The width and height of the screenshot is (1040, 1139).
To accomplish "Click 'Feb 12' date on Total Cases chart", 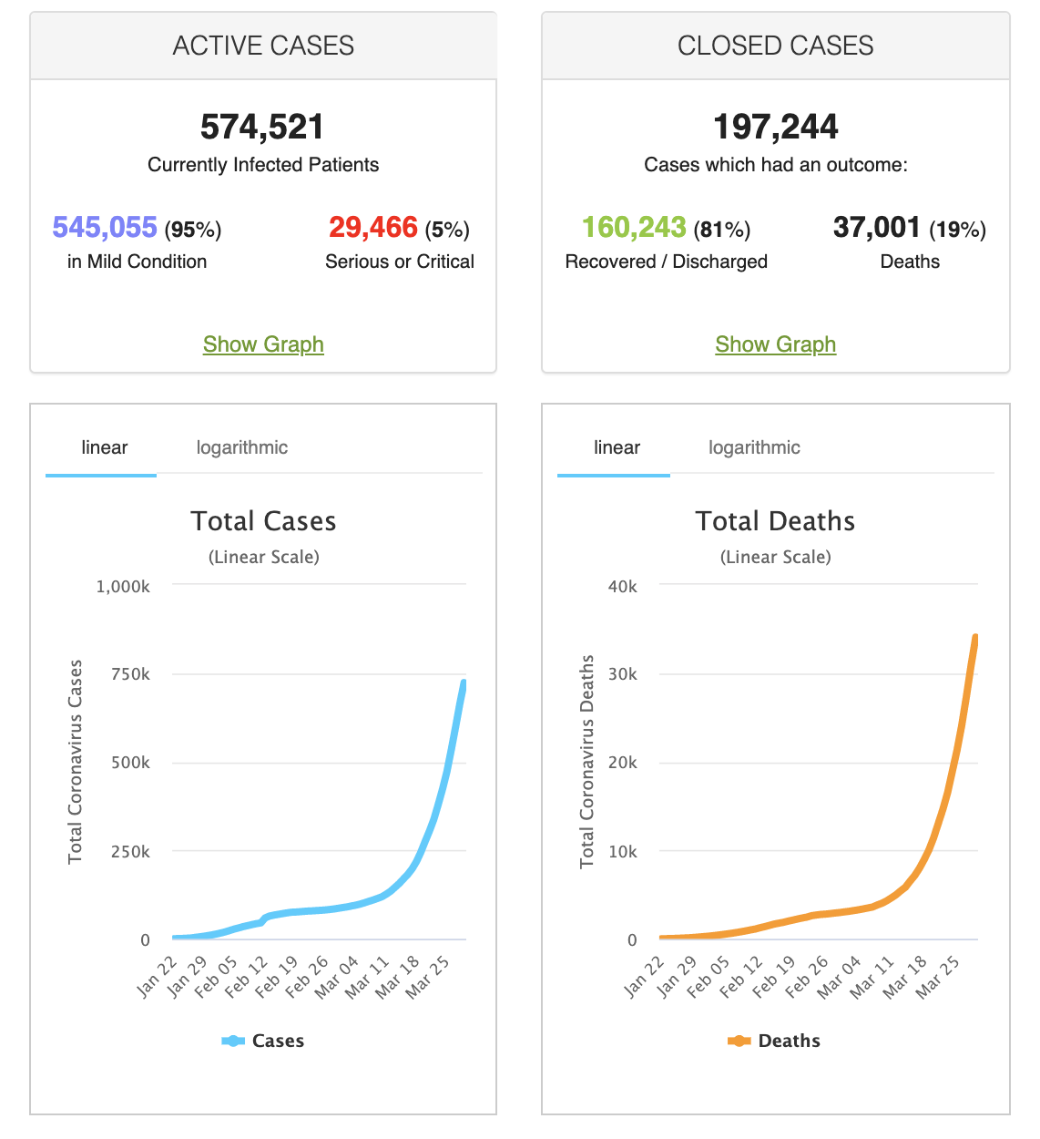I will [246, 975].
